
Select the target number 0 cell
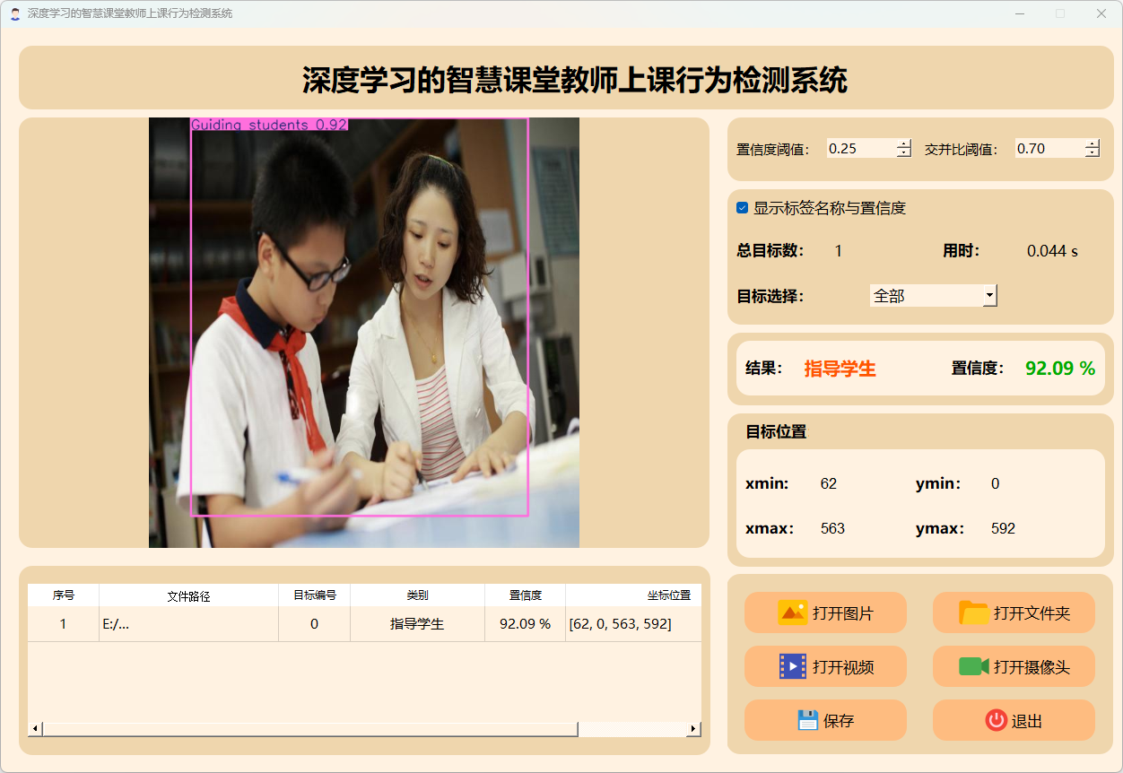tap(315, 624)
